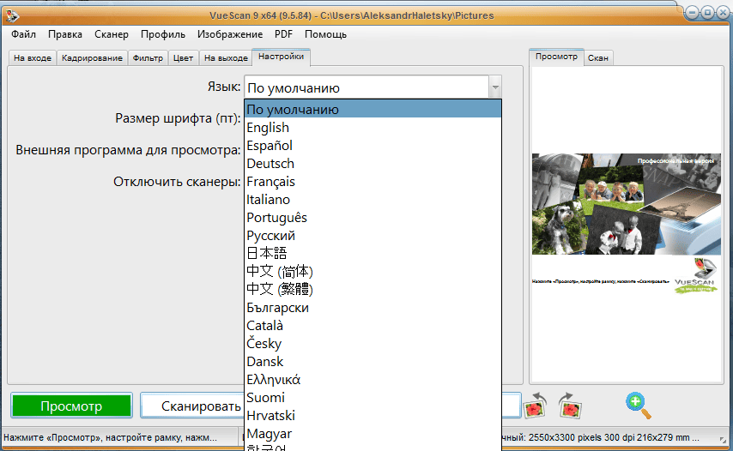This screenshot has height=451, width=733.
Task: Click the Сканировать button
Action: coord(191,406)
